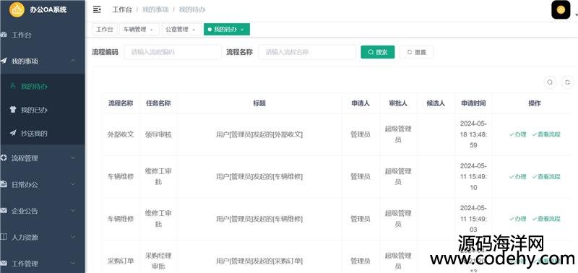This screenshot has width=578, height=273.
Task: Collapse the 我的事项 menu chevron
Action: pos(73,61)
